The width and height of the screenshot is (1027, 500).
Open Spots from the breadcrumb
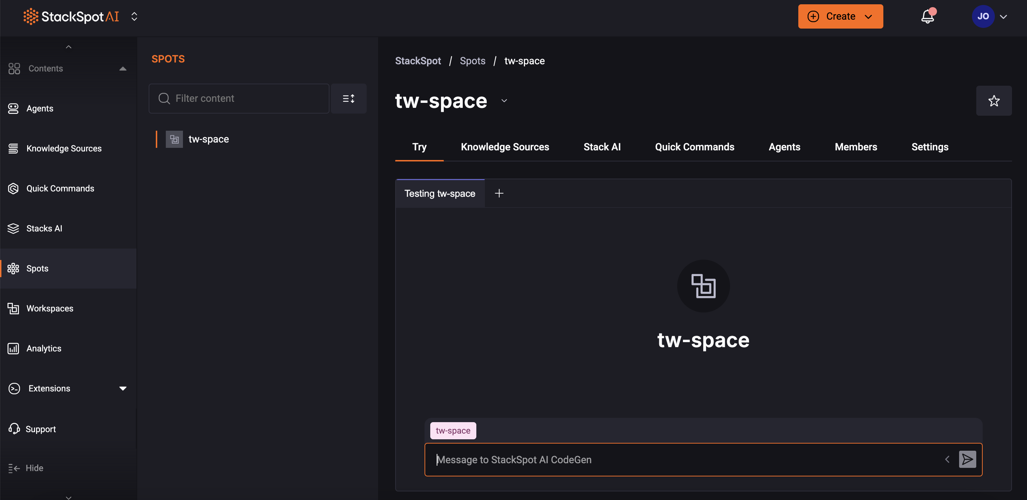[x=472, y=61]
